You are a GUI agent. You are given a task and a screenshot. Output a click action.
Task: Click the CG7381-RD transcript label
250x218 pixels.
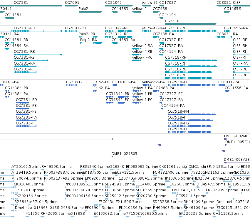pos(25,28)
